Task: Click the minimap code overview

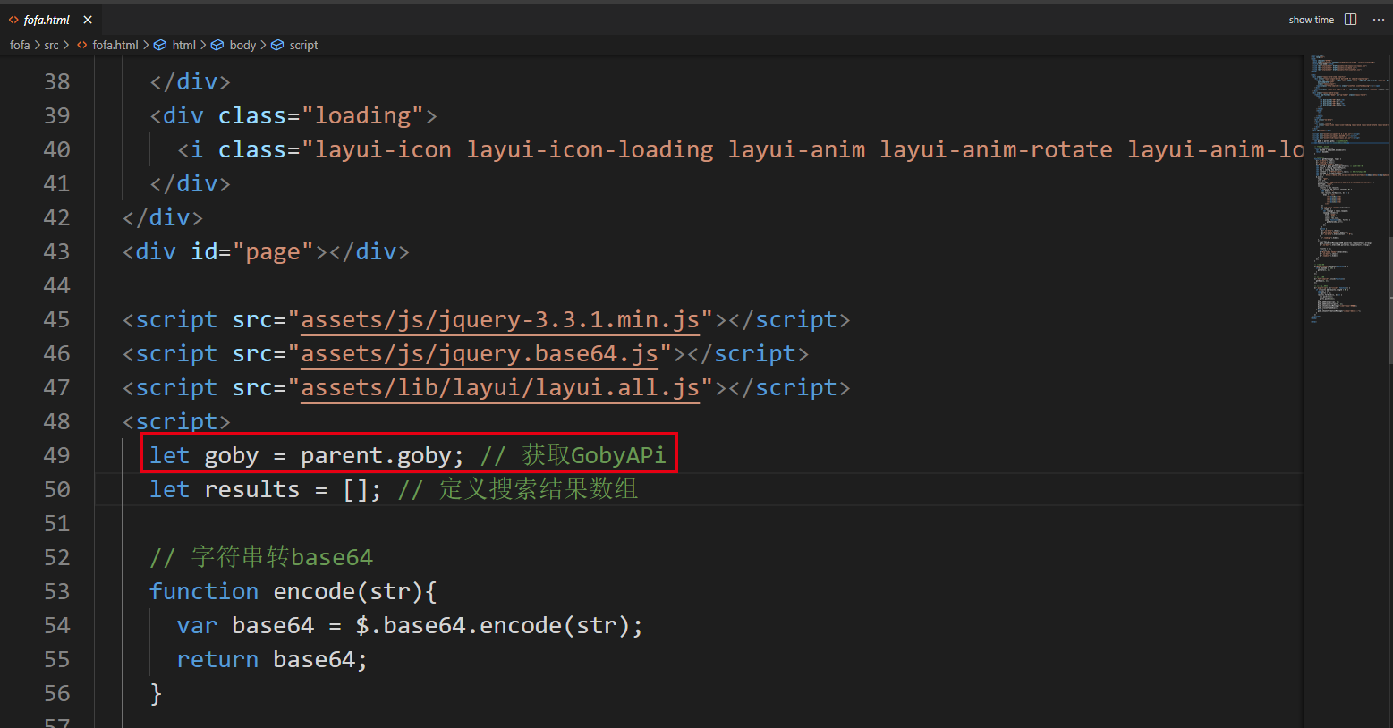Action: 1346,188
